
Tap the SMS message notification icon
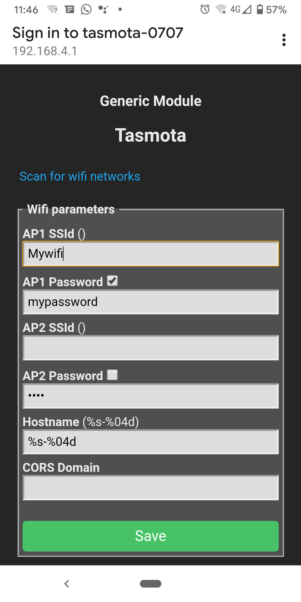coord(69,9)
